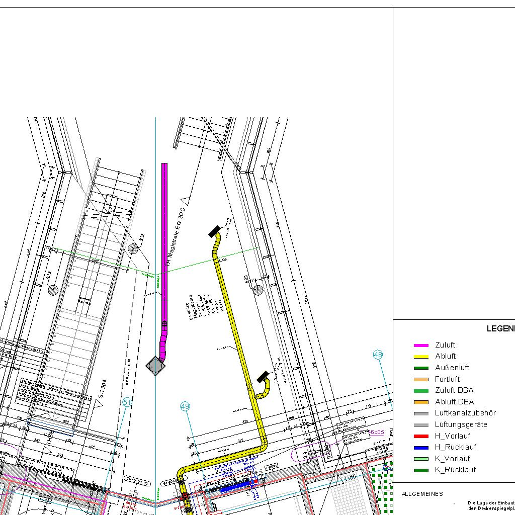Viewport: 515px width, 515px height.
Task: Click grid axis bubble 48
Action: click(378, 355)
